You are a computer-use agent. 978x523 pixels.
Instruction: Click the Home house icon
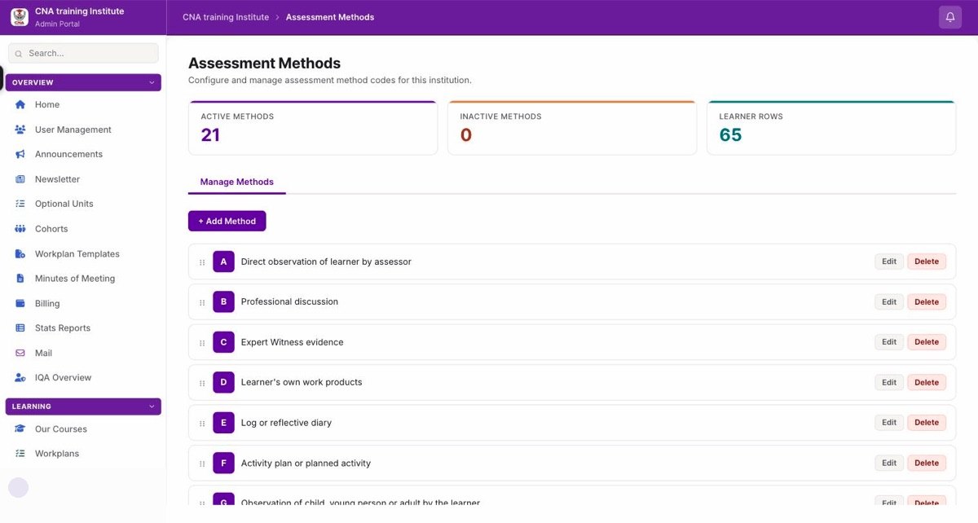[20, 104]
